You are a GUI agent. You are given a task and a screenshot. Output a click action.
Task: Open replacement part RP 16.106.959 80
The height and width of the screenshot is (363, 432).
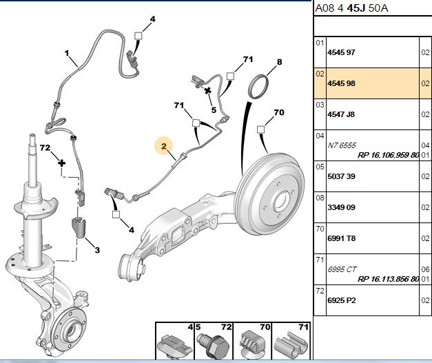coord(388,155)
